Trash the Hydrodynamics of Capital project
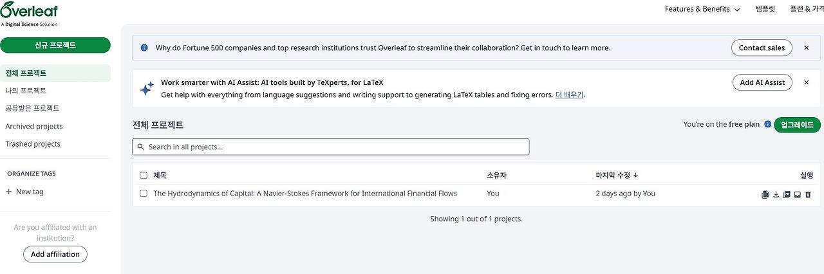Screen dimensions: 824x274 [808, 194]
